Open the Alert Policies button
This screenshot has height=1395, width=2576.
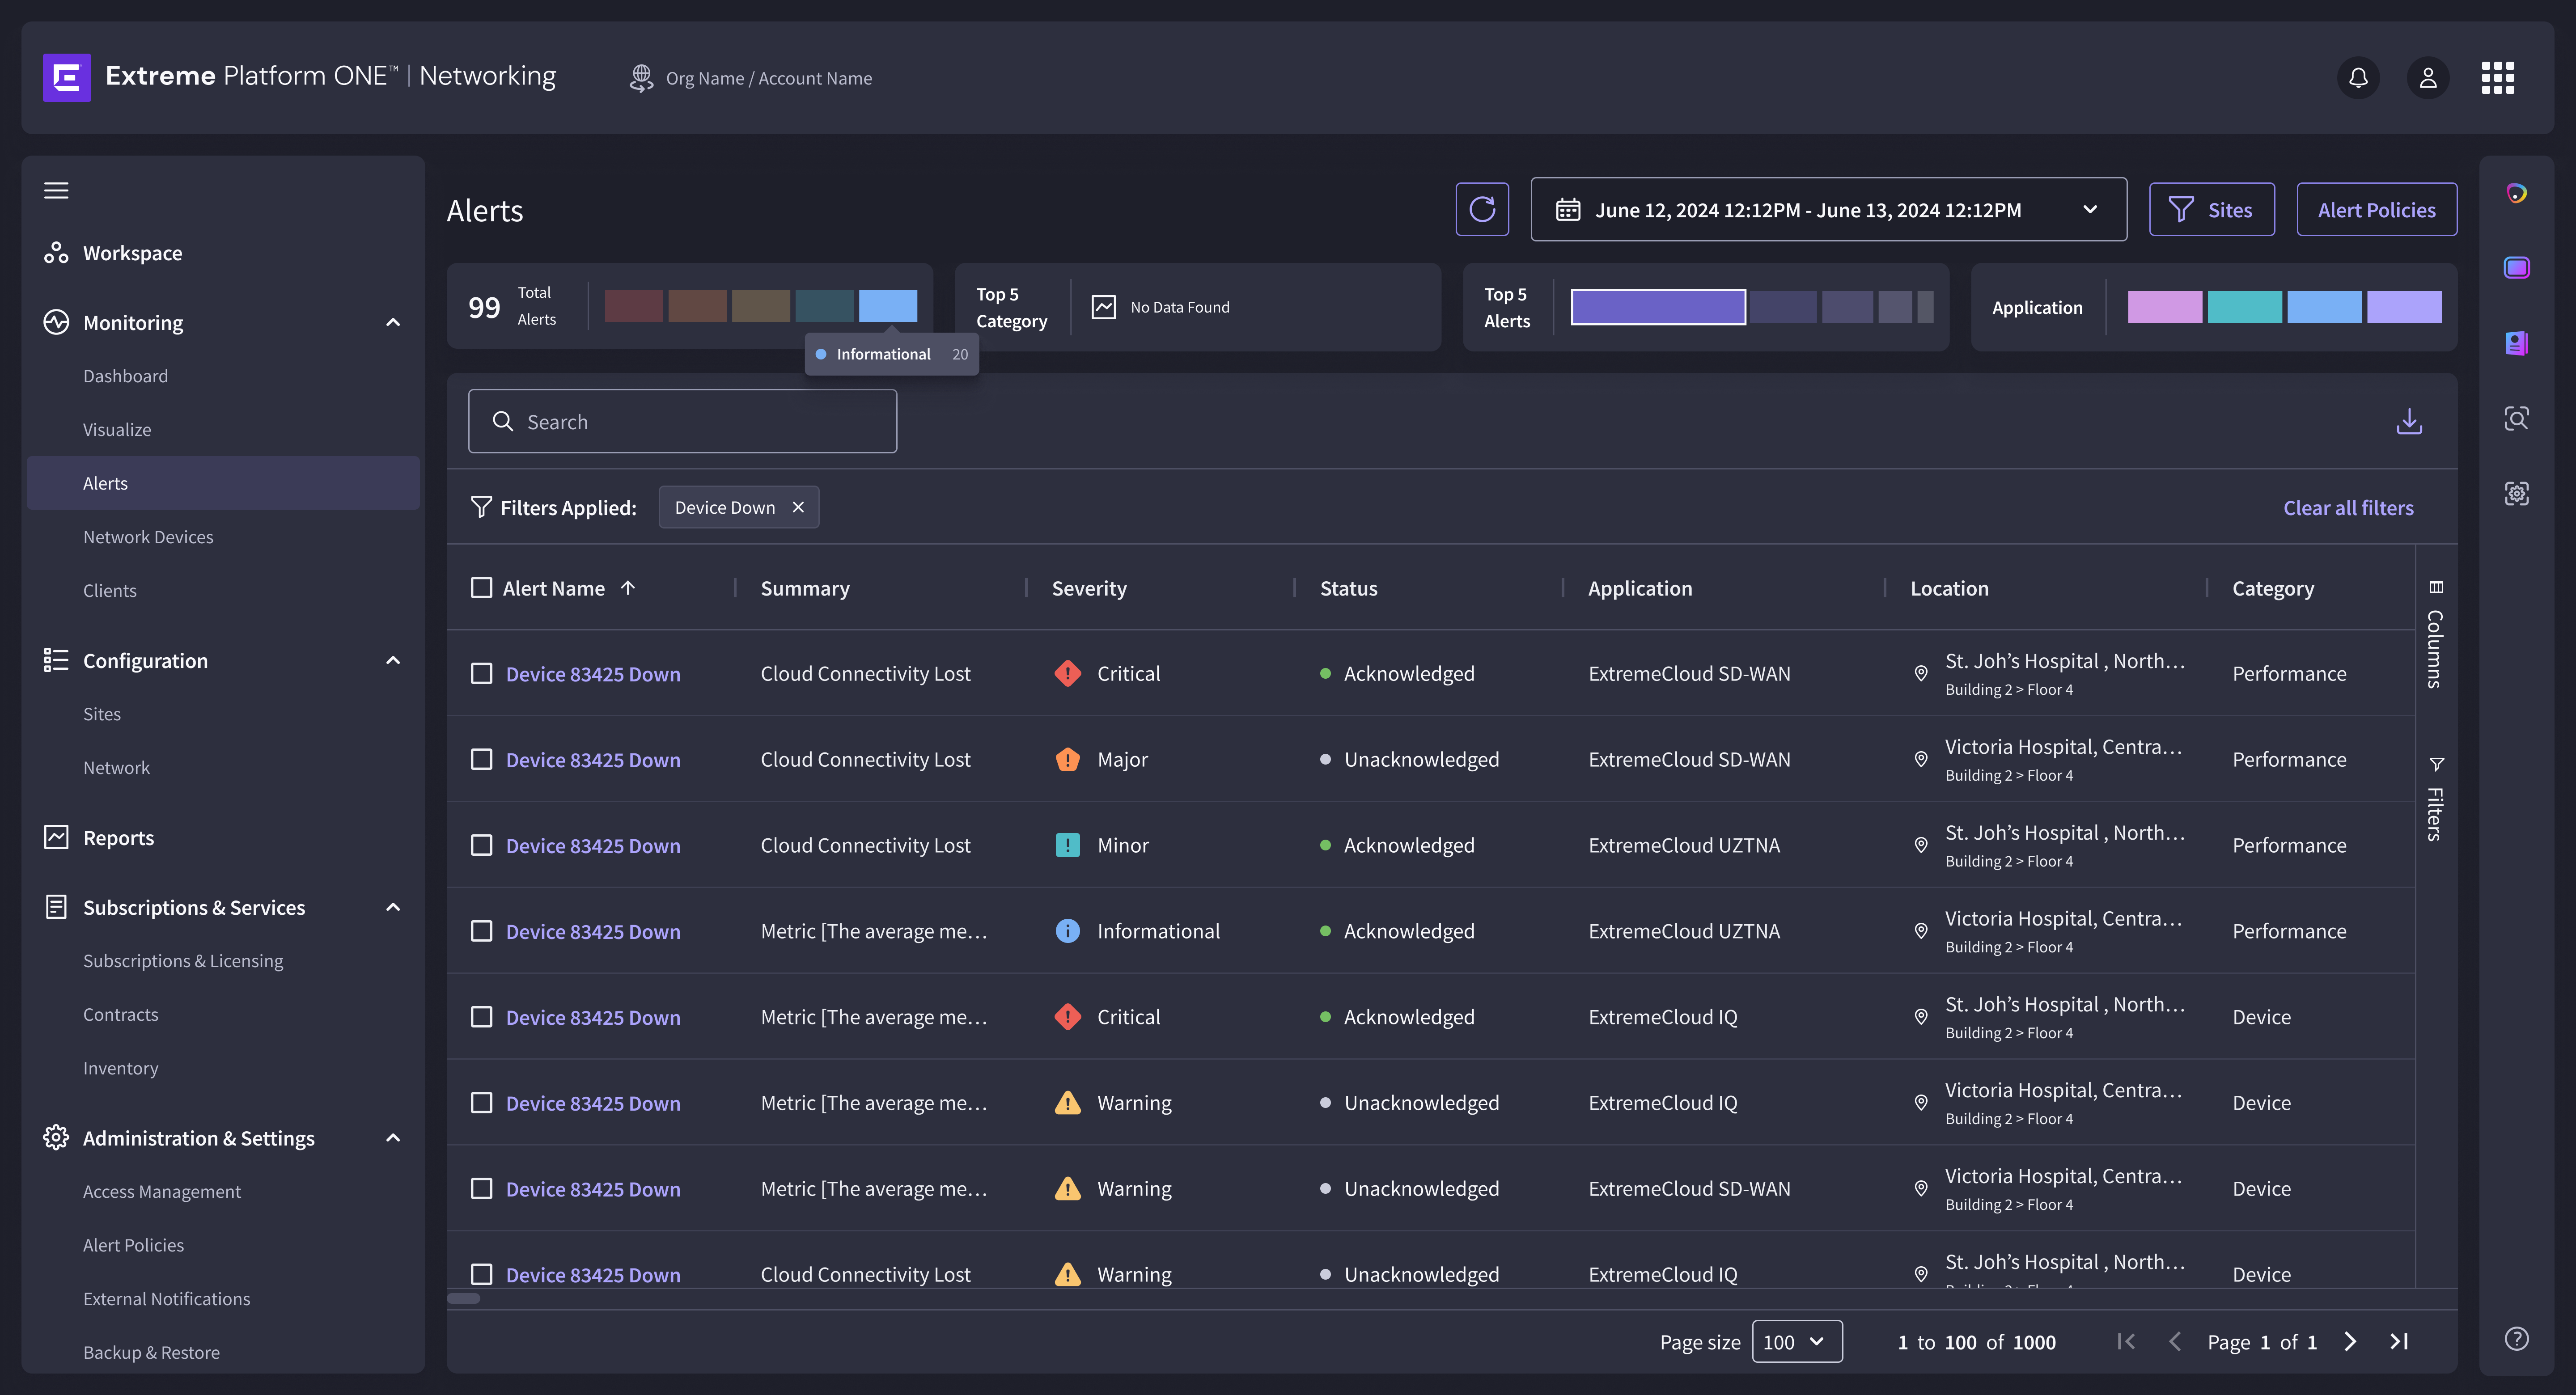[x=2376, y=209]
